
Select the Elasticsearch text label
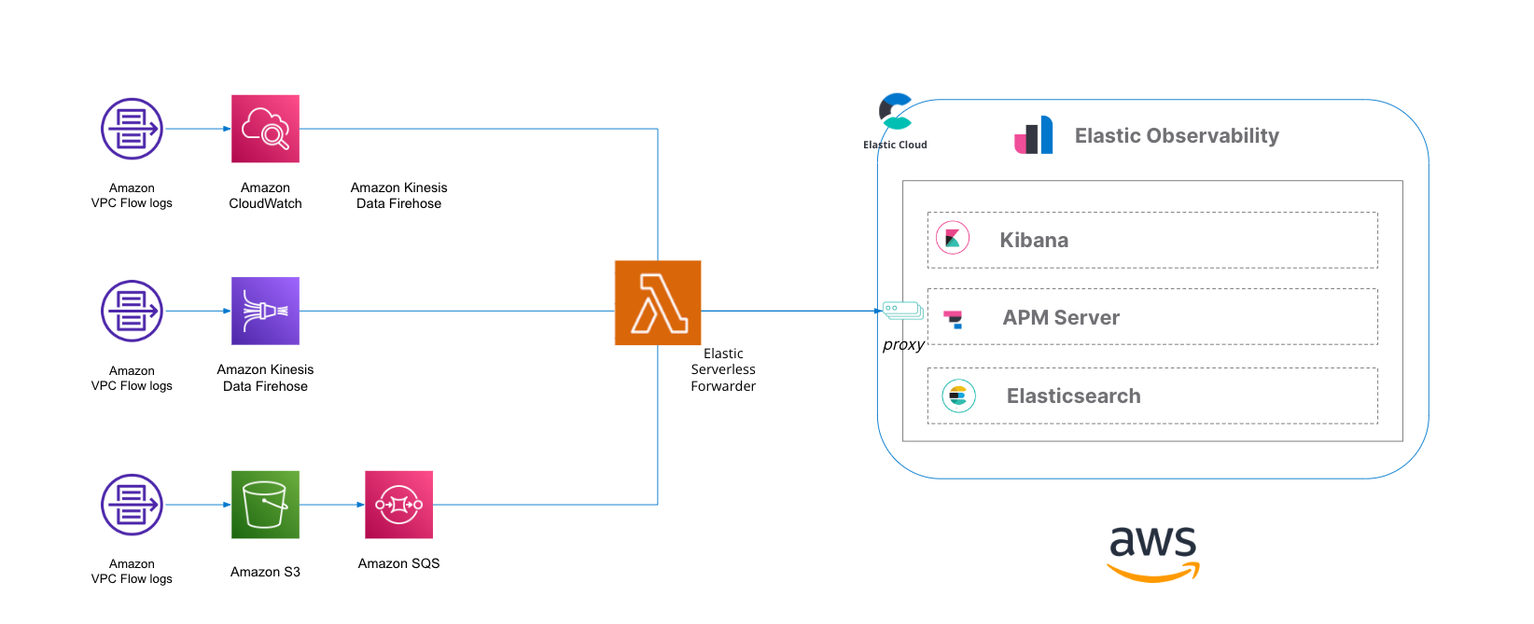pyautogui.click(x=1073, y=395)
